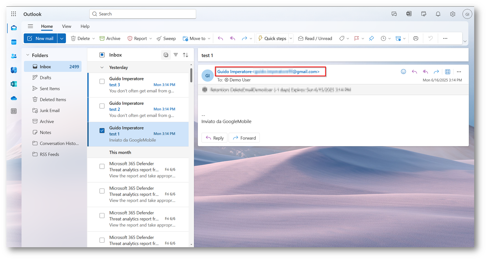Open the OneNote feed icon in header
Image resolution: width=487 pixels, height=260 pixels.
coord(409,14)
